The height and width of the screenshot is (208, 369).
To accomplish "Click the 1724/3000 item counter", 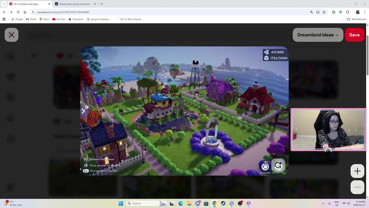I will (x=276, y=58).
